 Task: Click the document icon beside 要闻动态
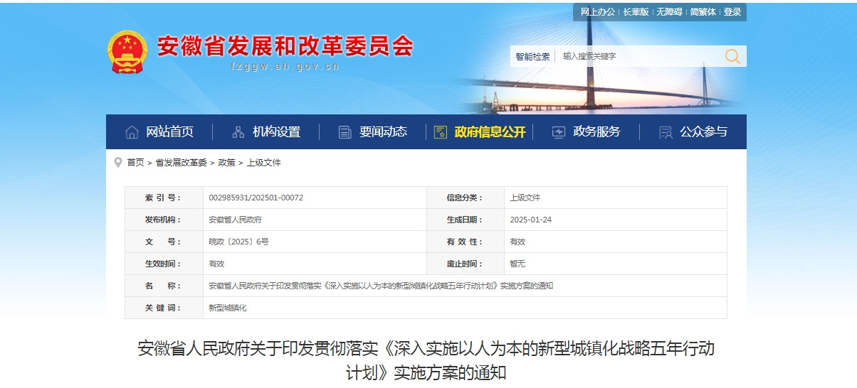(x=345, y=132)
